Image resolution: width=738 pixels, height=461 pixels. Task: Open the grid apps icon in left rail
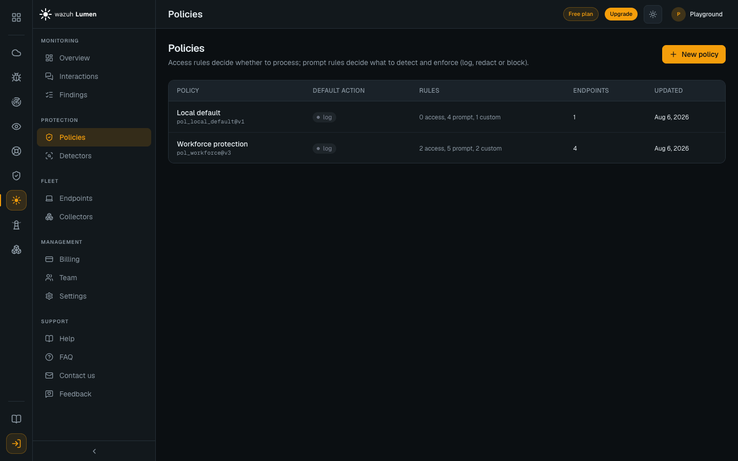[16, 17]
